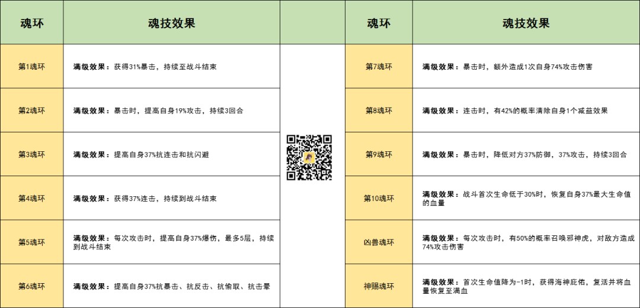Select the 第9魂环 cell
This screenshot has width=640, height=308.
tap(379, 154)
